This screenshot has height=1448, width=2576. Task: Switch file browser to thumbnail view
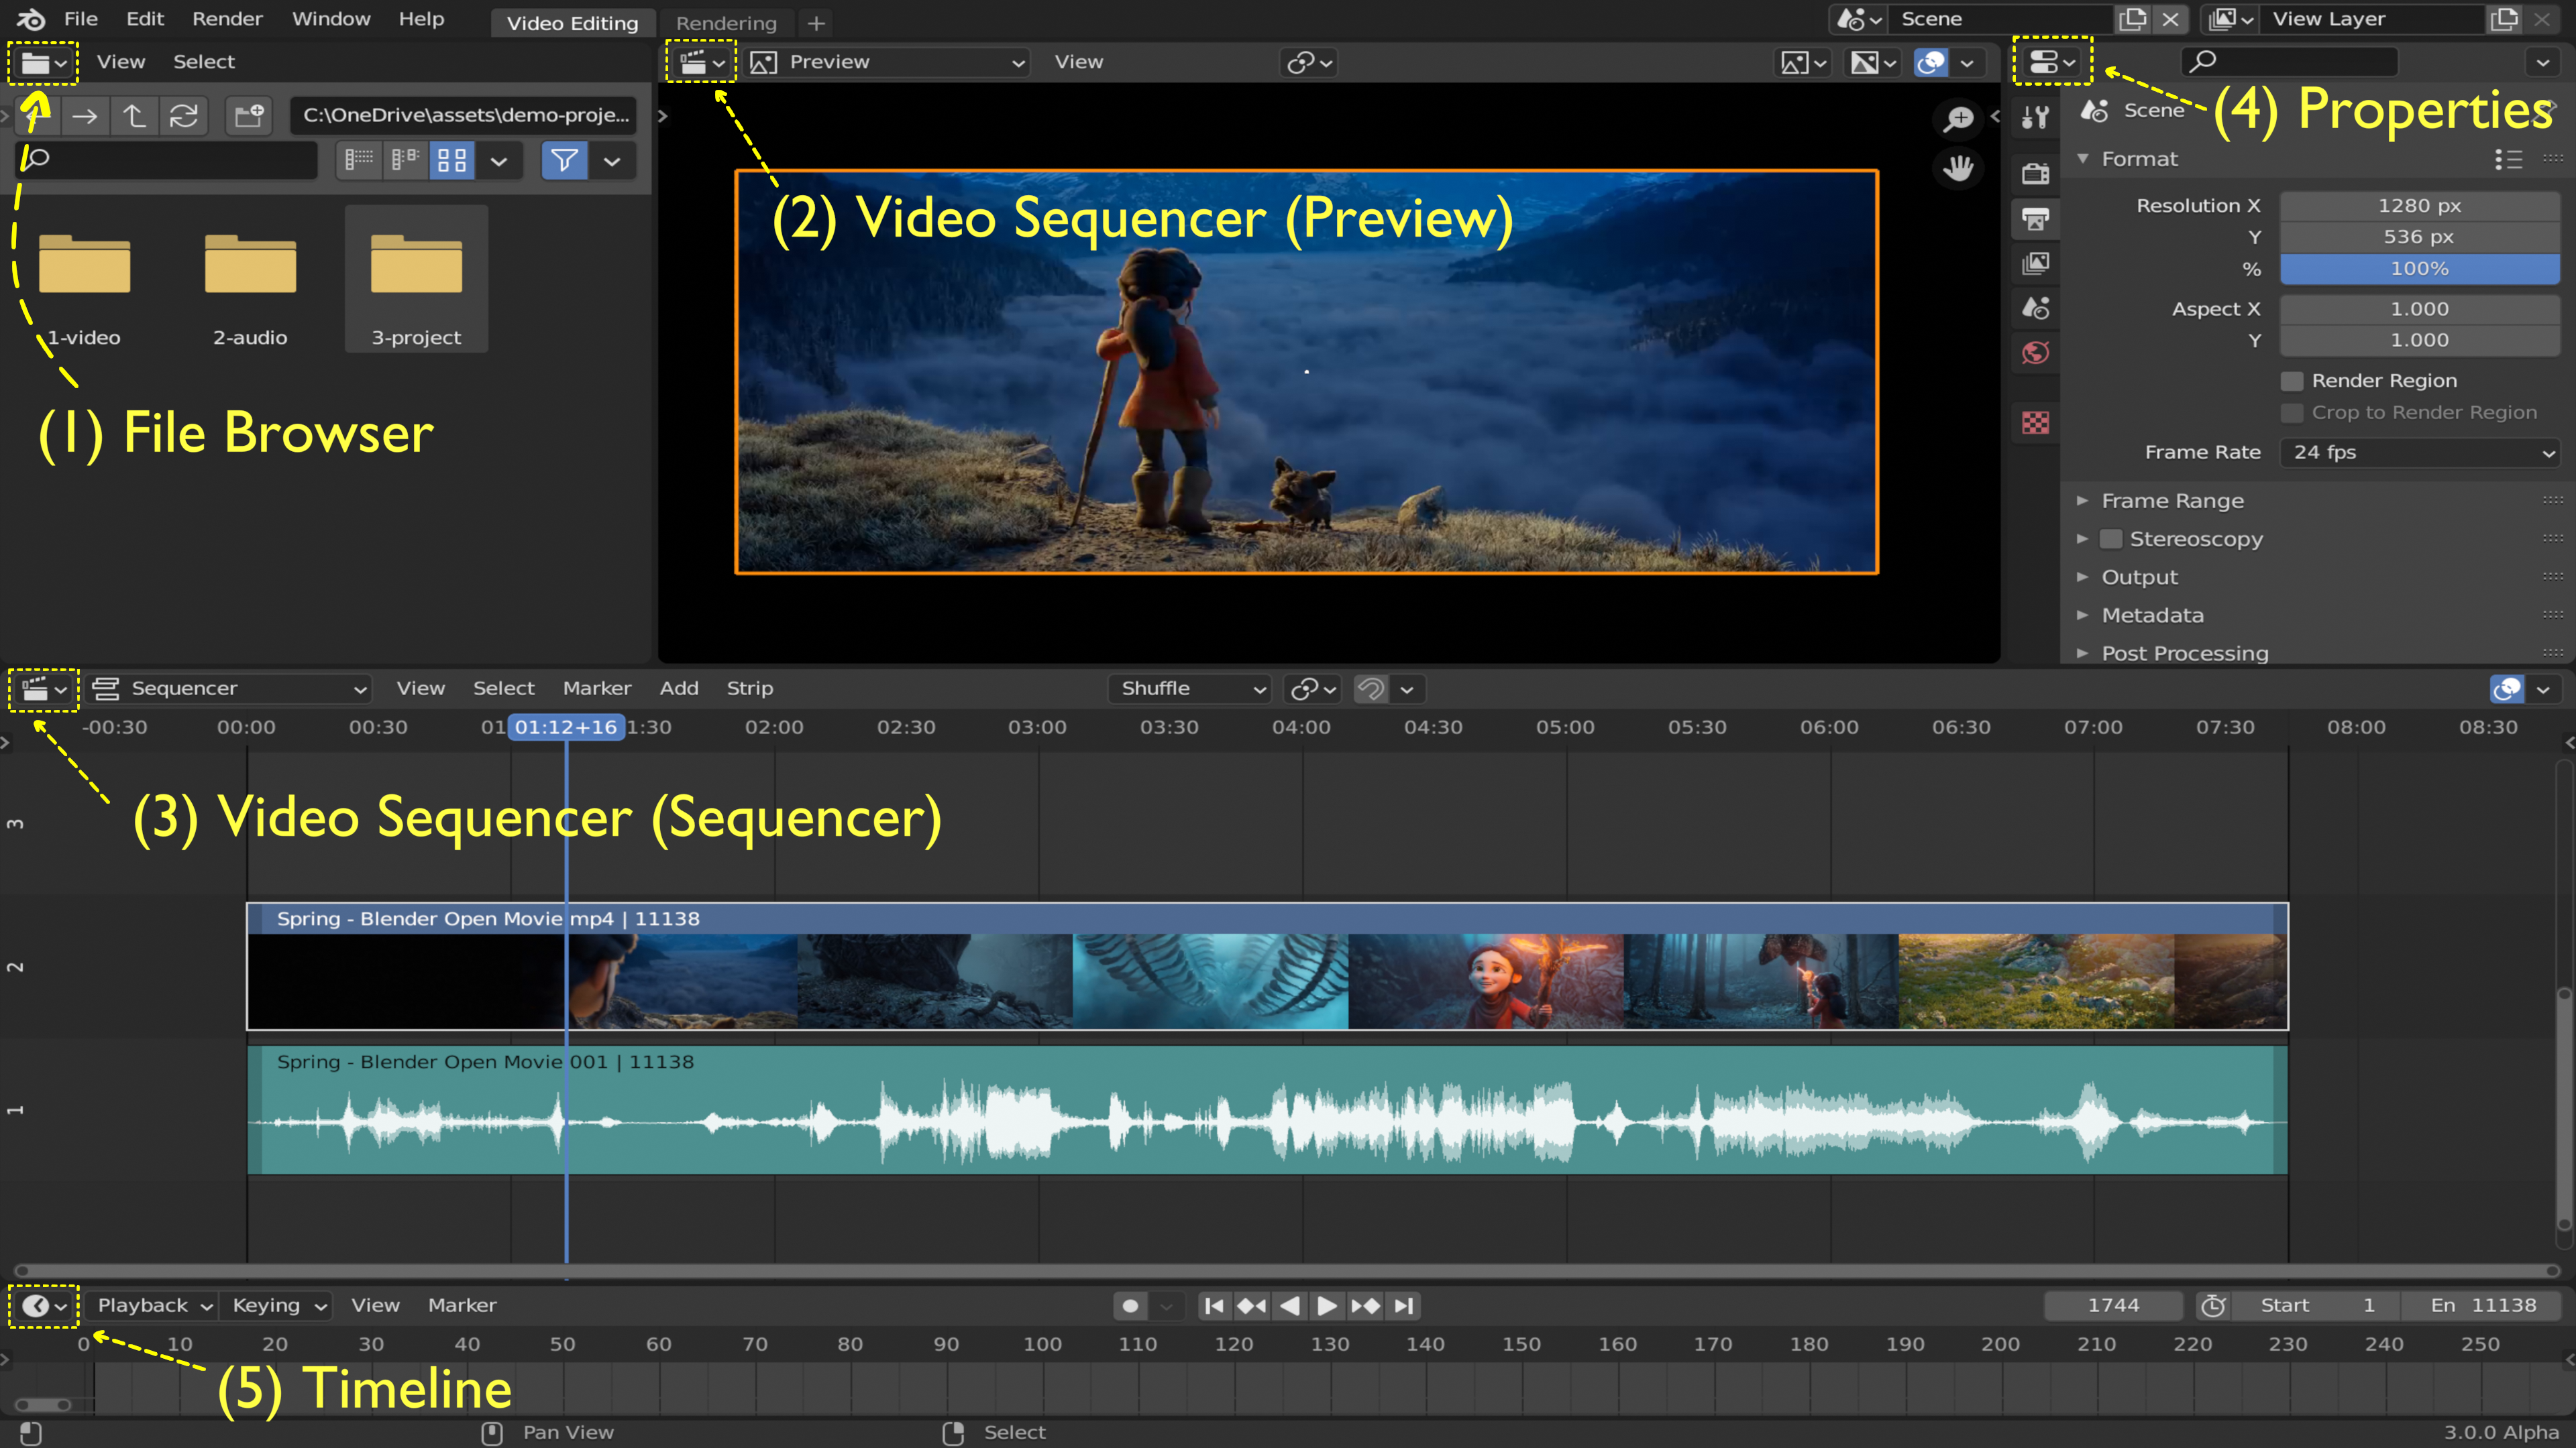452,160
